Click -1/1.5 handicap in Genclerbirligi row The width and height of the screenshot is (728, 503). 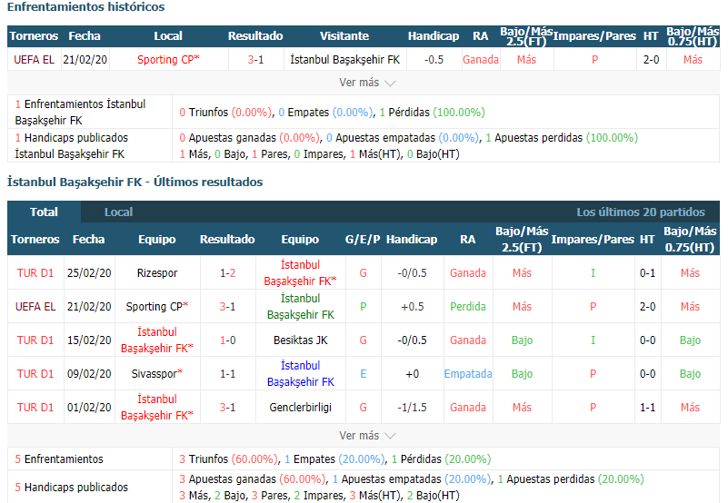tap(412, 408)
